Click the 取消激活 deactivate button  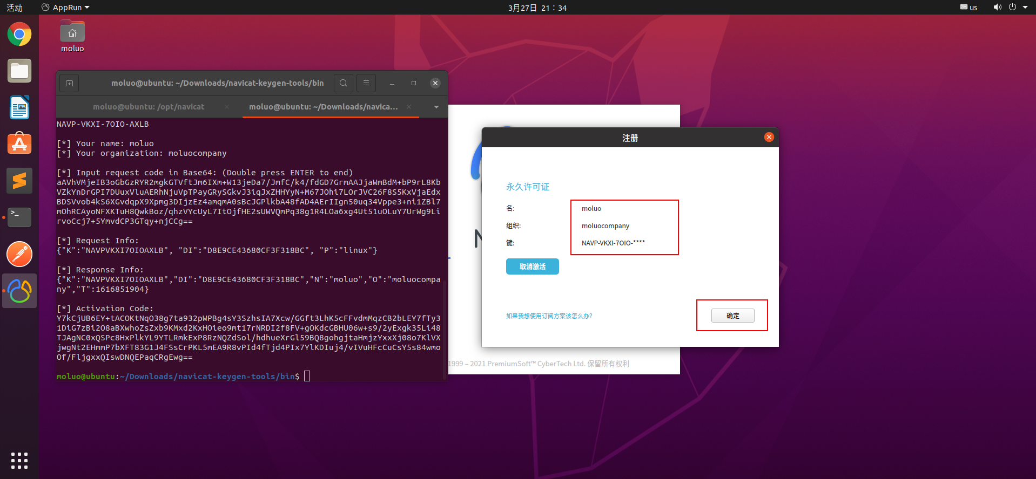click(533, 266)
